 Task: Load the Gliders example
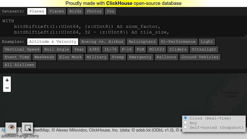(178, 49)
